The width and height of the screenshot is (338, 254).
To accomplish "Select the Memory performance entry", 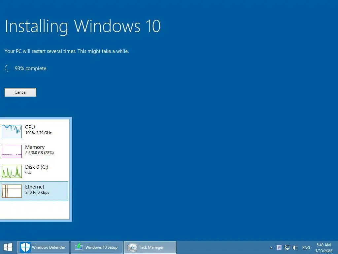I will coord(34,151).
